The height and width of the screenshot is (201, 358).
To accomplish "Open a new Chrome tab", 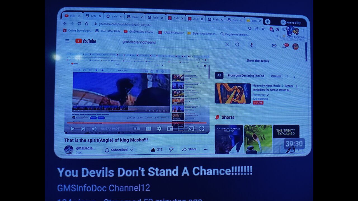I will coord(267,21).
